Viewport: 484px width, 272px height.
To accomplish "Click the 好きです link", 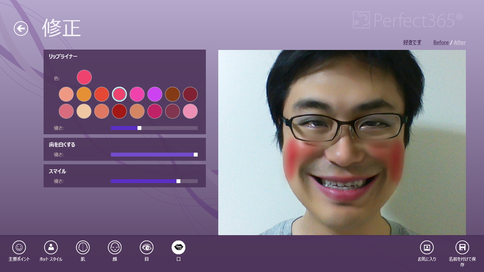I will coord(412,42).
